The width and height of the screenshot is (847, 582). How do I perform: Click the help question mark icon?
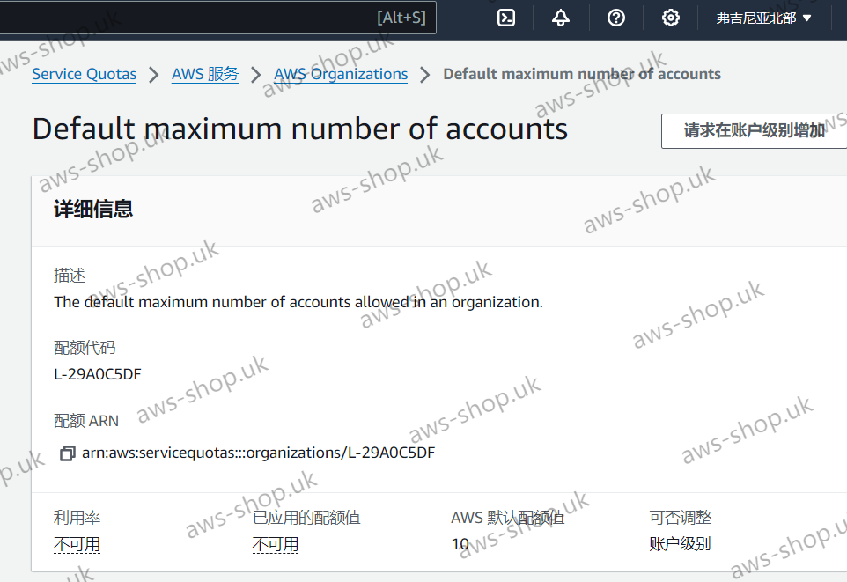[x=616, y=18]
